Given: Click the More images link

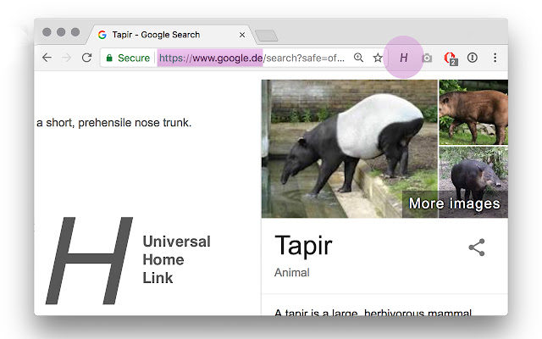Looking at the screenshot, I should click(454, 203).
